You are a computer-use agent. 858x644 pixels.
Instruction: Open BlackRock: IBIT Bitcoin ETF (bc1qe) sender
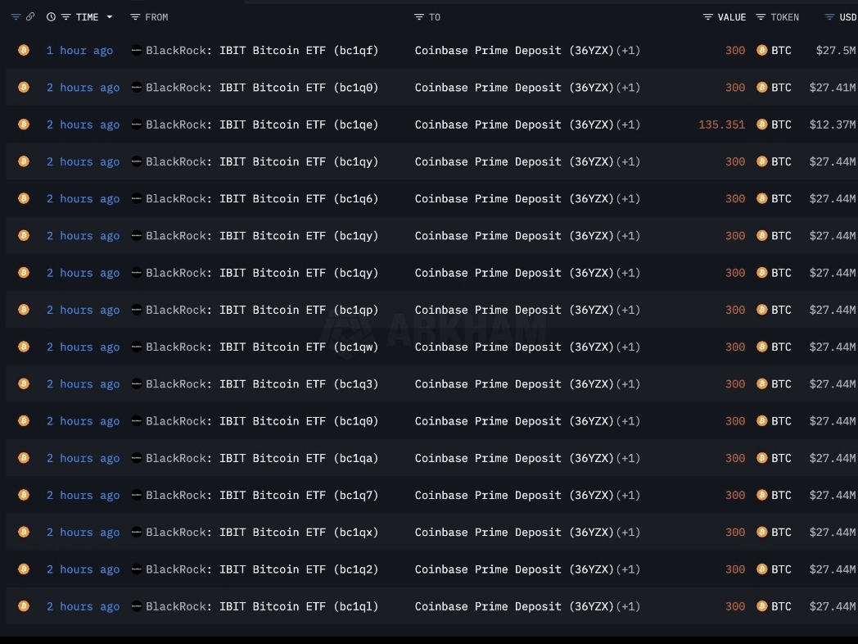click(262, 125)
